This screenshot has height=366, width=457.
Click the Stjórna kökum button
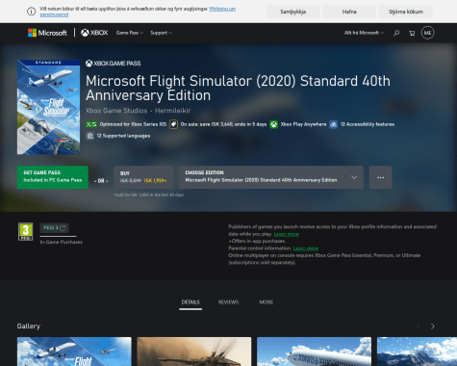tap(406, 12)
